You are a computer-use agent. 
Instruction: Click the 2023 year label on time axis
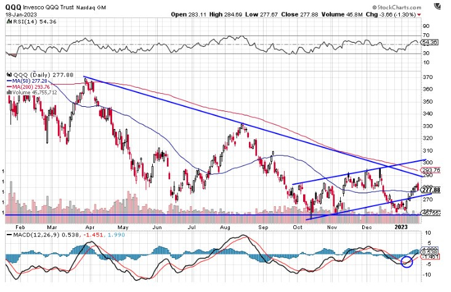pyautogui.click(x=401, y=227)
